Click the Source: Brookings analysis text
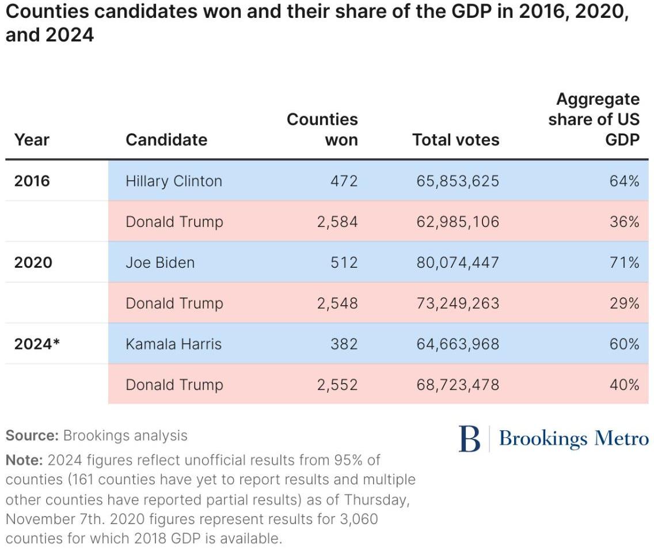The height and width of the screenshot is (550, 654). [x=97, y=435]
